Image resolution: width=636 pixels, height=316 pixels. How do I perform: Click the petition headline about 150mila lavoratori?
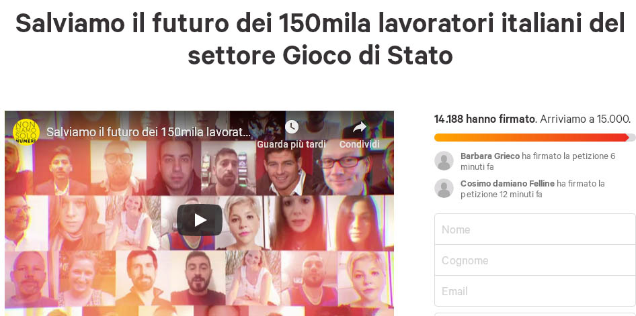point(321,40)
